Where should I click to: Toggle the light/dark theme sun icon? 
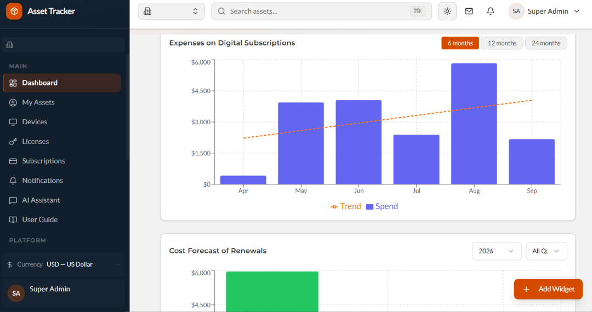[447, 11]
